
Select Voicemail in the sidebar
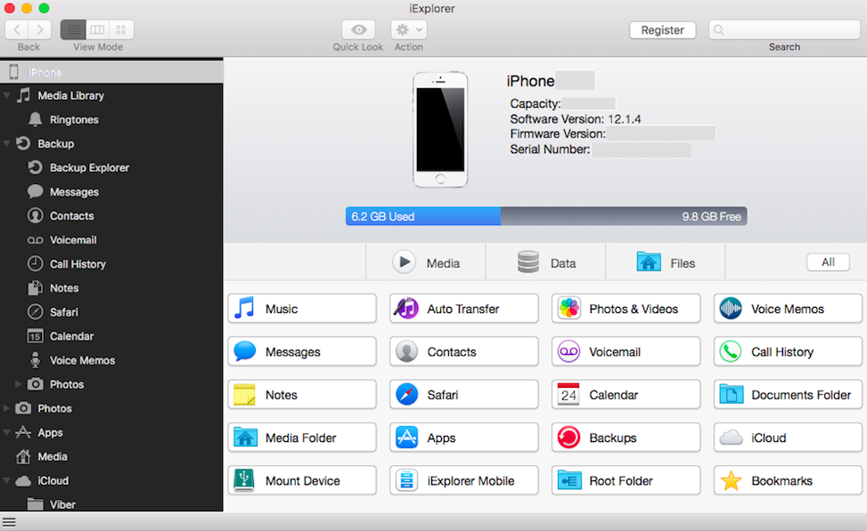[x=111, y=240]
